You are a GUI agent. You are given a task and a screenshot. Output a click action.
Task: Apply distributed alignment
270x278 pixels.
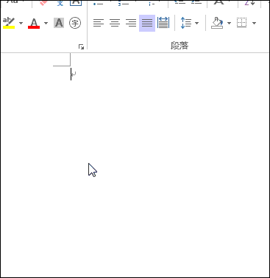[x=163, y=23]
